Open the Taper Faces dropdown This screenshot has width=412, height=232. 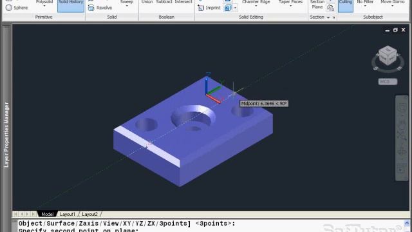pos(290,6)
